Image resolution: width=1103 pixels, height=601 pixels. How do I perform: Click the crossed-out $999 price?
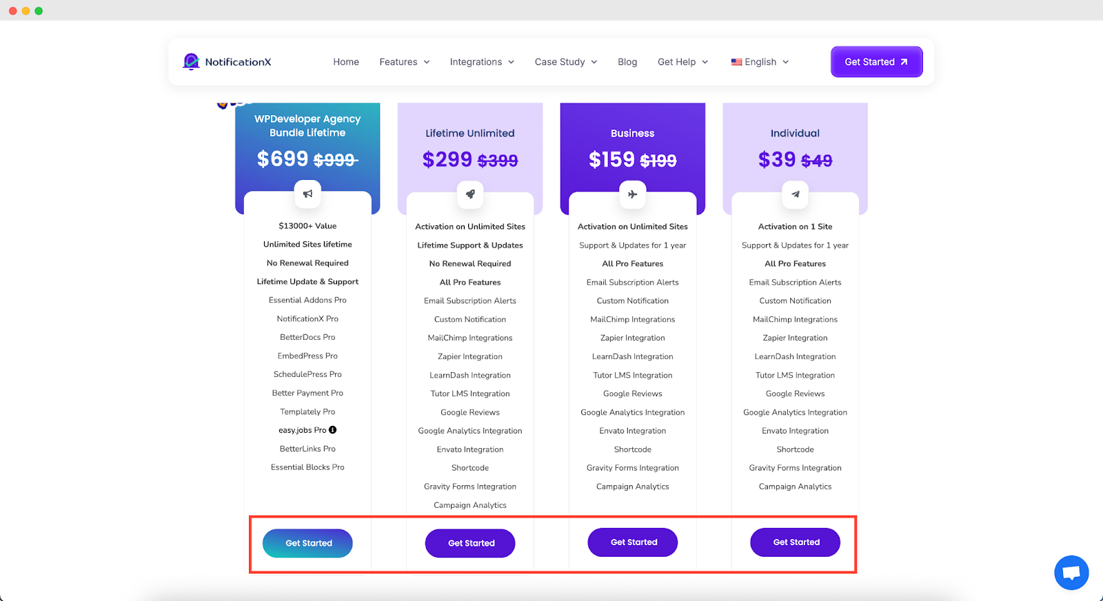(x=336, y=161)
